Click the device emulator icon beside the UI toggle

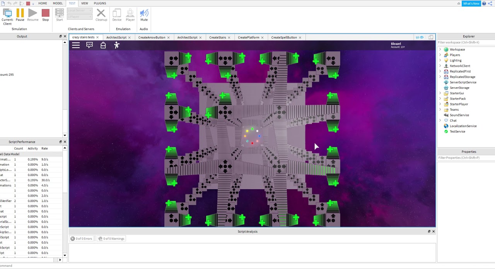(431, 37)
